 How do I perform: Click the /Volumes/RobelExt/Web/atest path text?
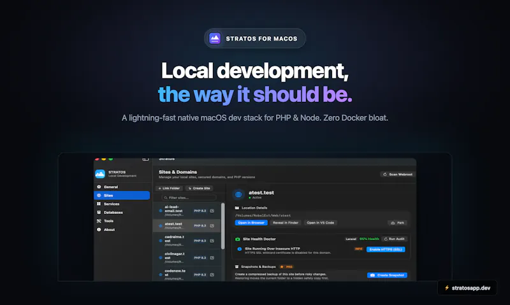tap(263, 215)
